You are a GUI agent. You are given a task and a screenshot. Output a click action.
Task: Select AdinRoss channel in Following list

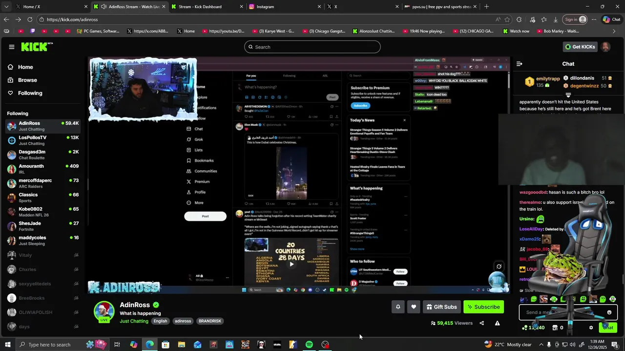pos(43,126)
